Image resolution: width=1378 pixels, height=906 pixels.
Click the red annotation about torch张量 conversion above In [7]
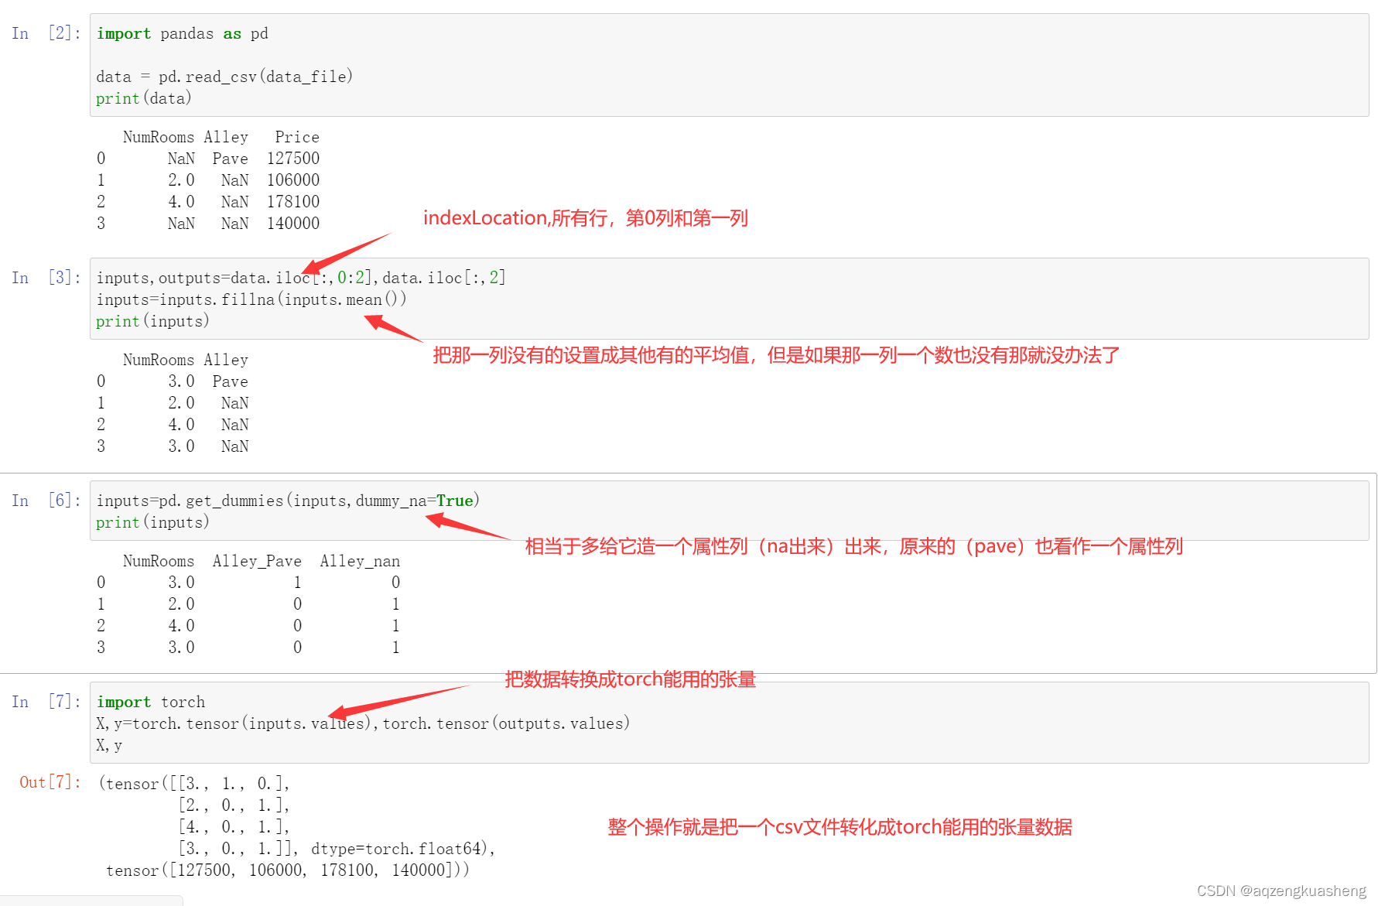click(631, 679)
